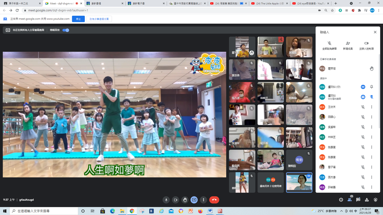Hang up with the red leave call button
Image resolution: width=383 pixels, height=215 pixels.
[x=214, y=200]
